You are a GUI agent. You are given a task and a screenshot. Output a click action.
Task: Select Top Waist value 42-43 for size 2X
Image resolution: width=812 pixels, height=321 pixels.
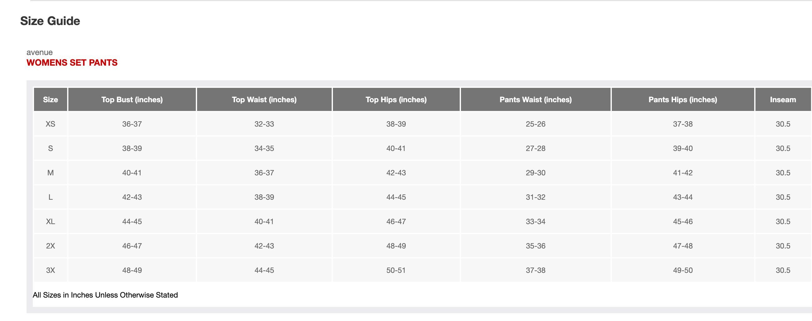pyautogui.click(x=264, y=246)
